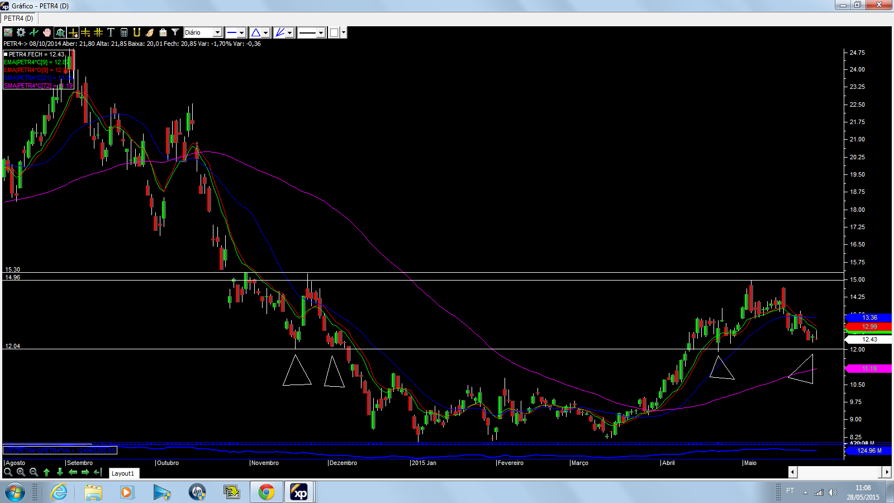
Task: Open Internet Explorer from taskbar
Action: pos(59,492)
